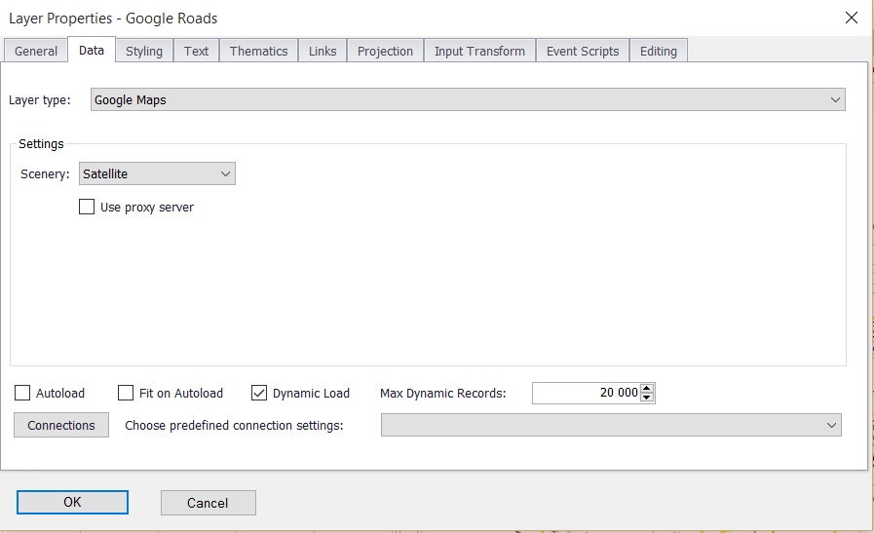This screenshot has width=874, height=533.
Task: Select the Thematics tab
Action: (258, 51)
